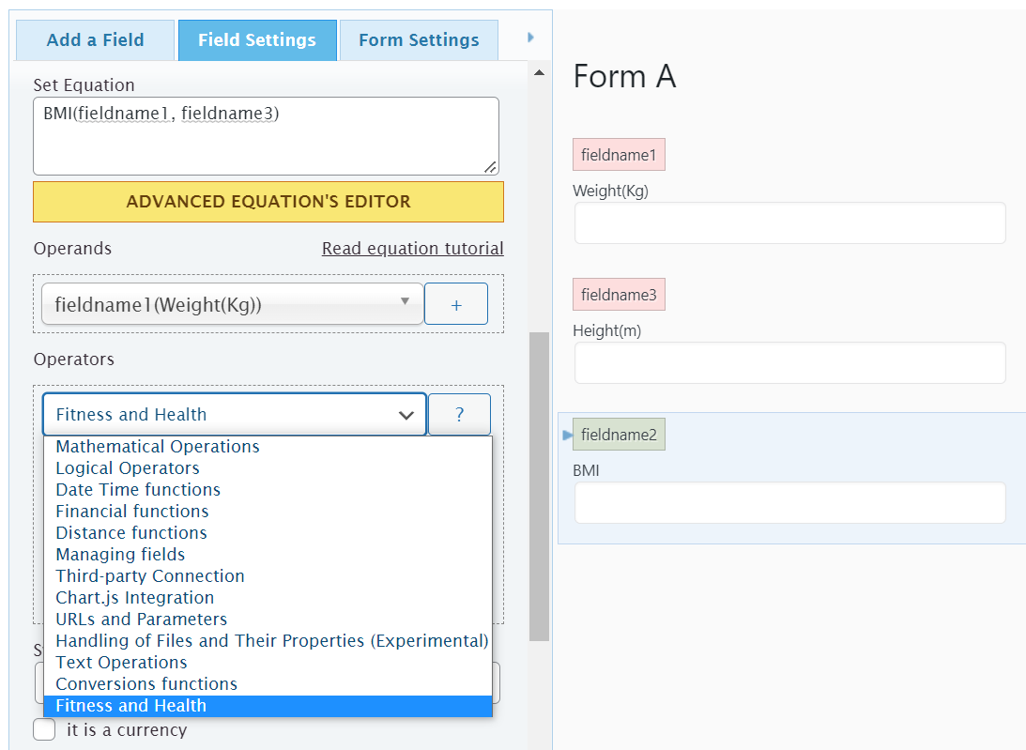
Task: Switch to the Add a Field tab
Action: point(96,40)
